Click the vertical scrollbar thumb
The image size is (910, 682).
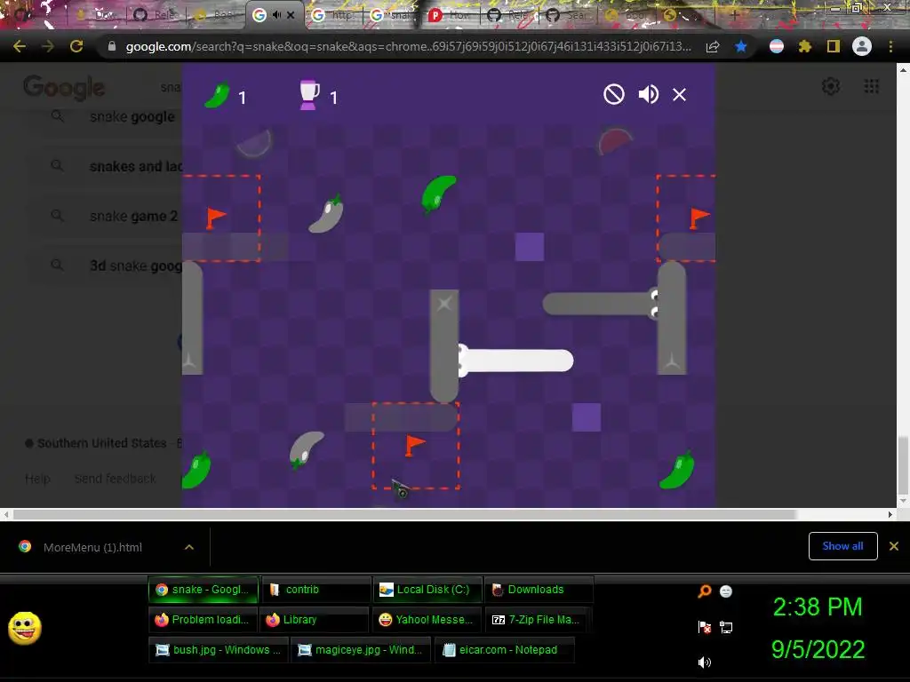coord(903,465)
